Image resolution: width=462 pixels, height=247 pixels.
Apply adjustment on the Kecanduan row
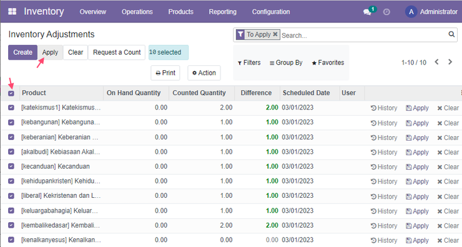(417, 167)
